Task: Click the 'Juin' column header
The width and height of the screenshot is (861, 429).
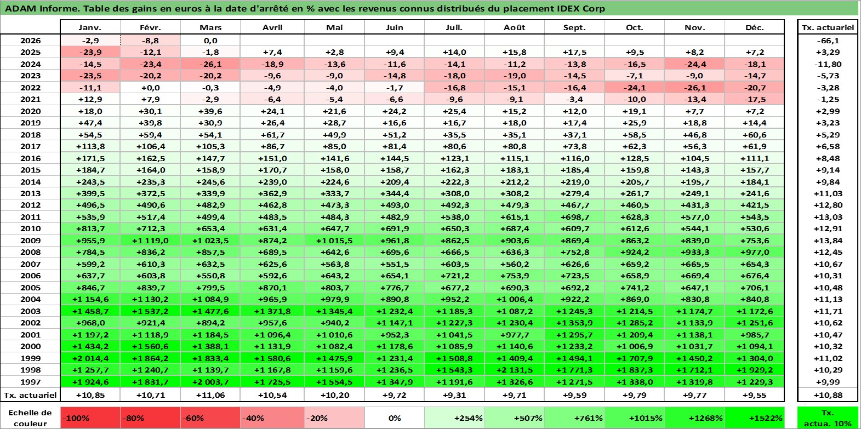Action: tap(395, 27)
